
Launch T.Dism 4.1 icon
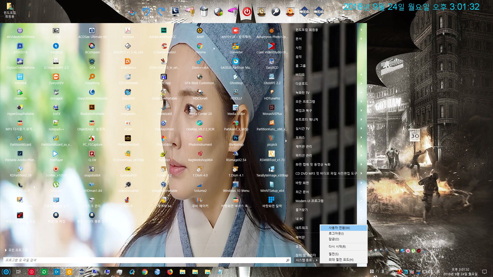236,170
